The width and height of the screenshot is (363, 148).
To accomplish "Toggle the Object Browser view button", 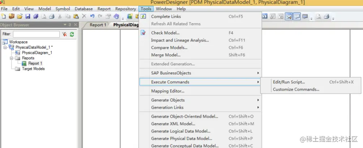I will (x=289, y=17).
